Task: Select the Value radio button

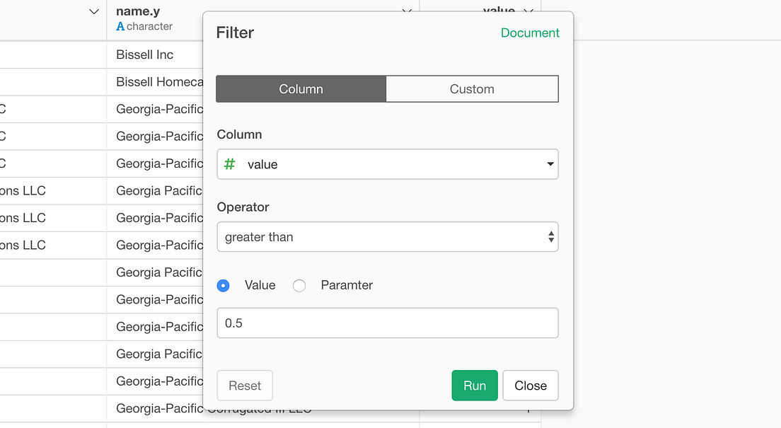Action: [223, 285]
